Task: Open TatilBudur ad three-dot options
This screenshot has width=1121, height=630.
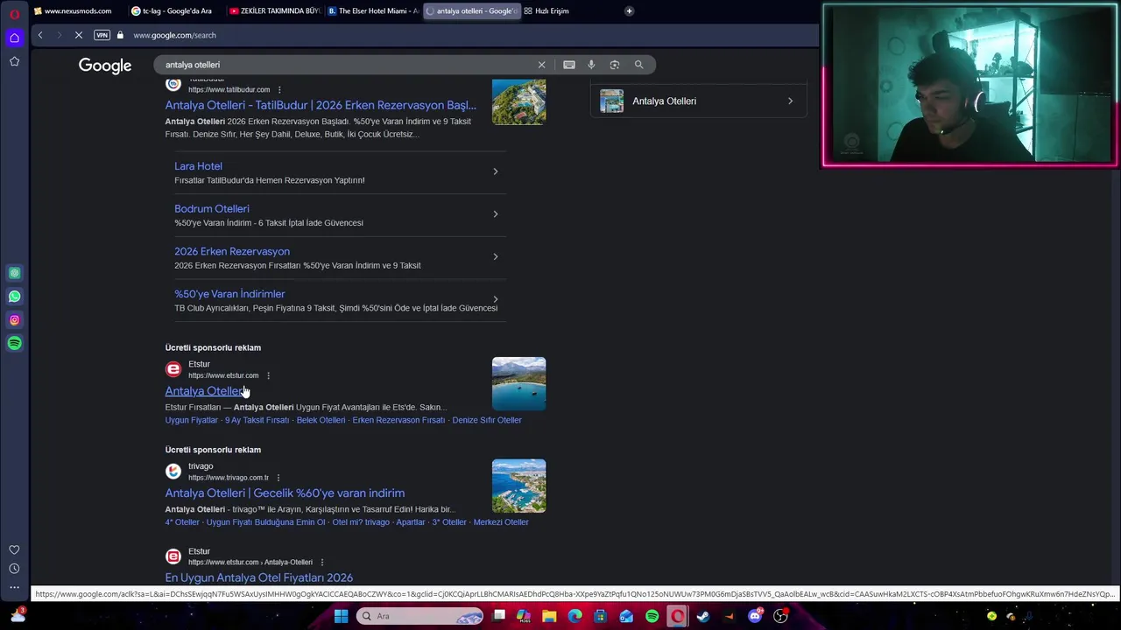Action: pos(279,89)
